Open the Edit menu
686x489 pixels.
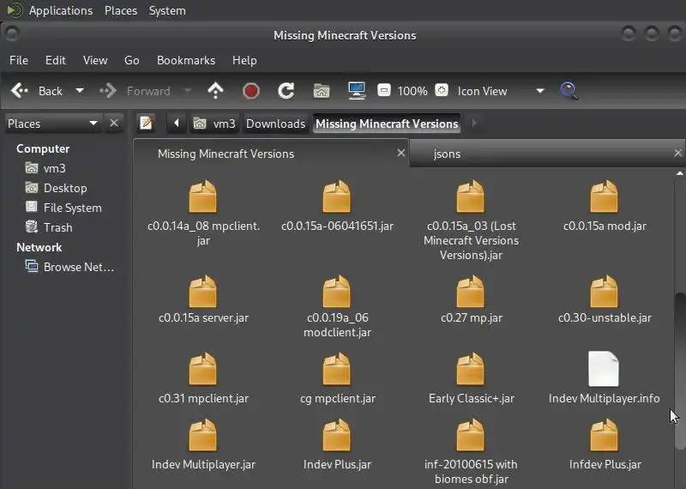(56, 60)
